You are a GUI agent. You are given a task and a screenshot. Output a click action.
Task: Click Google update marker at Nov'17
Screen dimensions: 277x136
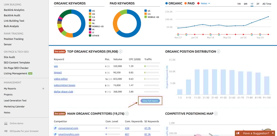178,34
